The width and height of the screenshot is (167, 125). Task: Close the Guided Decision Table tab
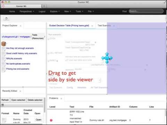(x=92, y=26)
